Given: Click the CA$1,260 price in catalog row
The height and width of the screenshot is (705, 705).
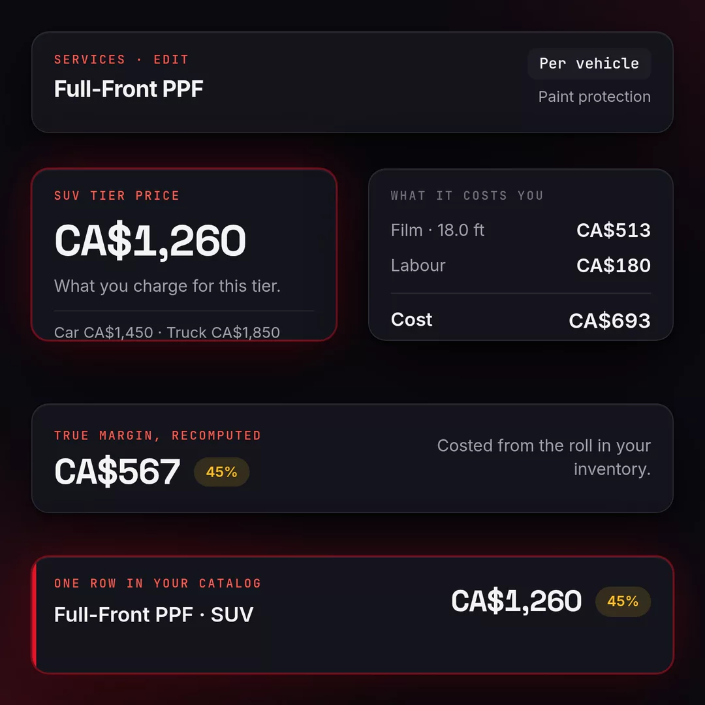Looking at the screenshot, I should click(516, 601).
